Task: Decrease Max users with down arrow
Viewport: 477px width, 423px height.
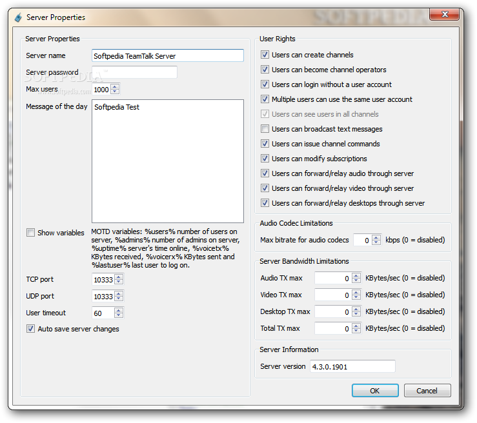Action: 115,92
